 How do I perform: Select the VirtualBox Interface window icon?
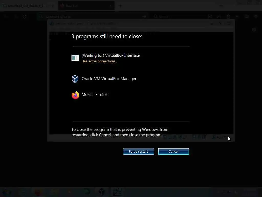[x=75, y=58]
